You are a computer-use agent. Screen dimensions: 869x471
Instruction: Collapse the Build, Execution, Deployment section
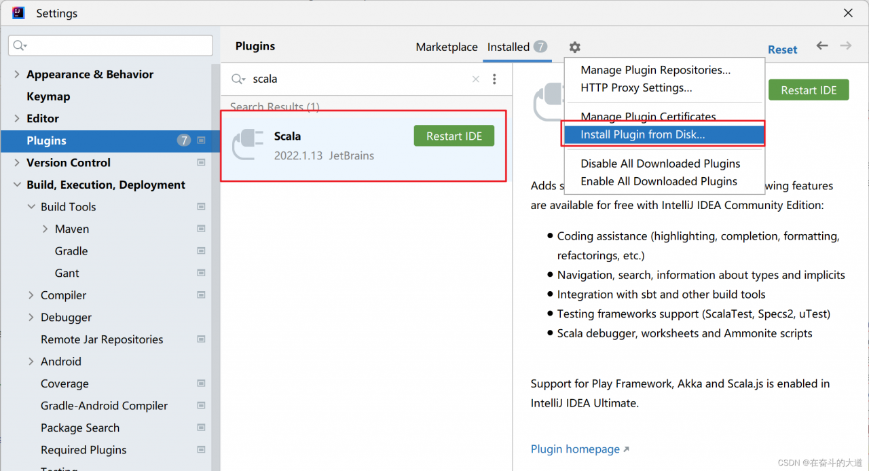17,185
